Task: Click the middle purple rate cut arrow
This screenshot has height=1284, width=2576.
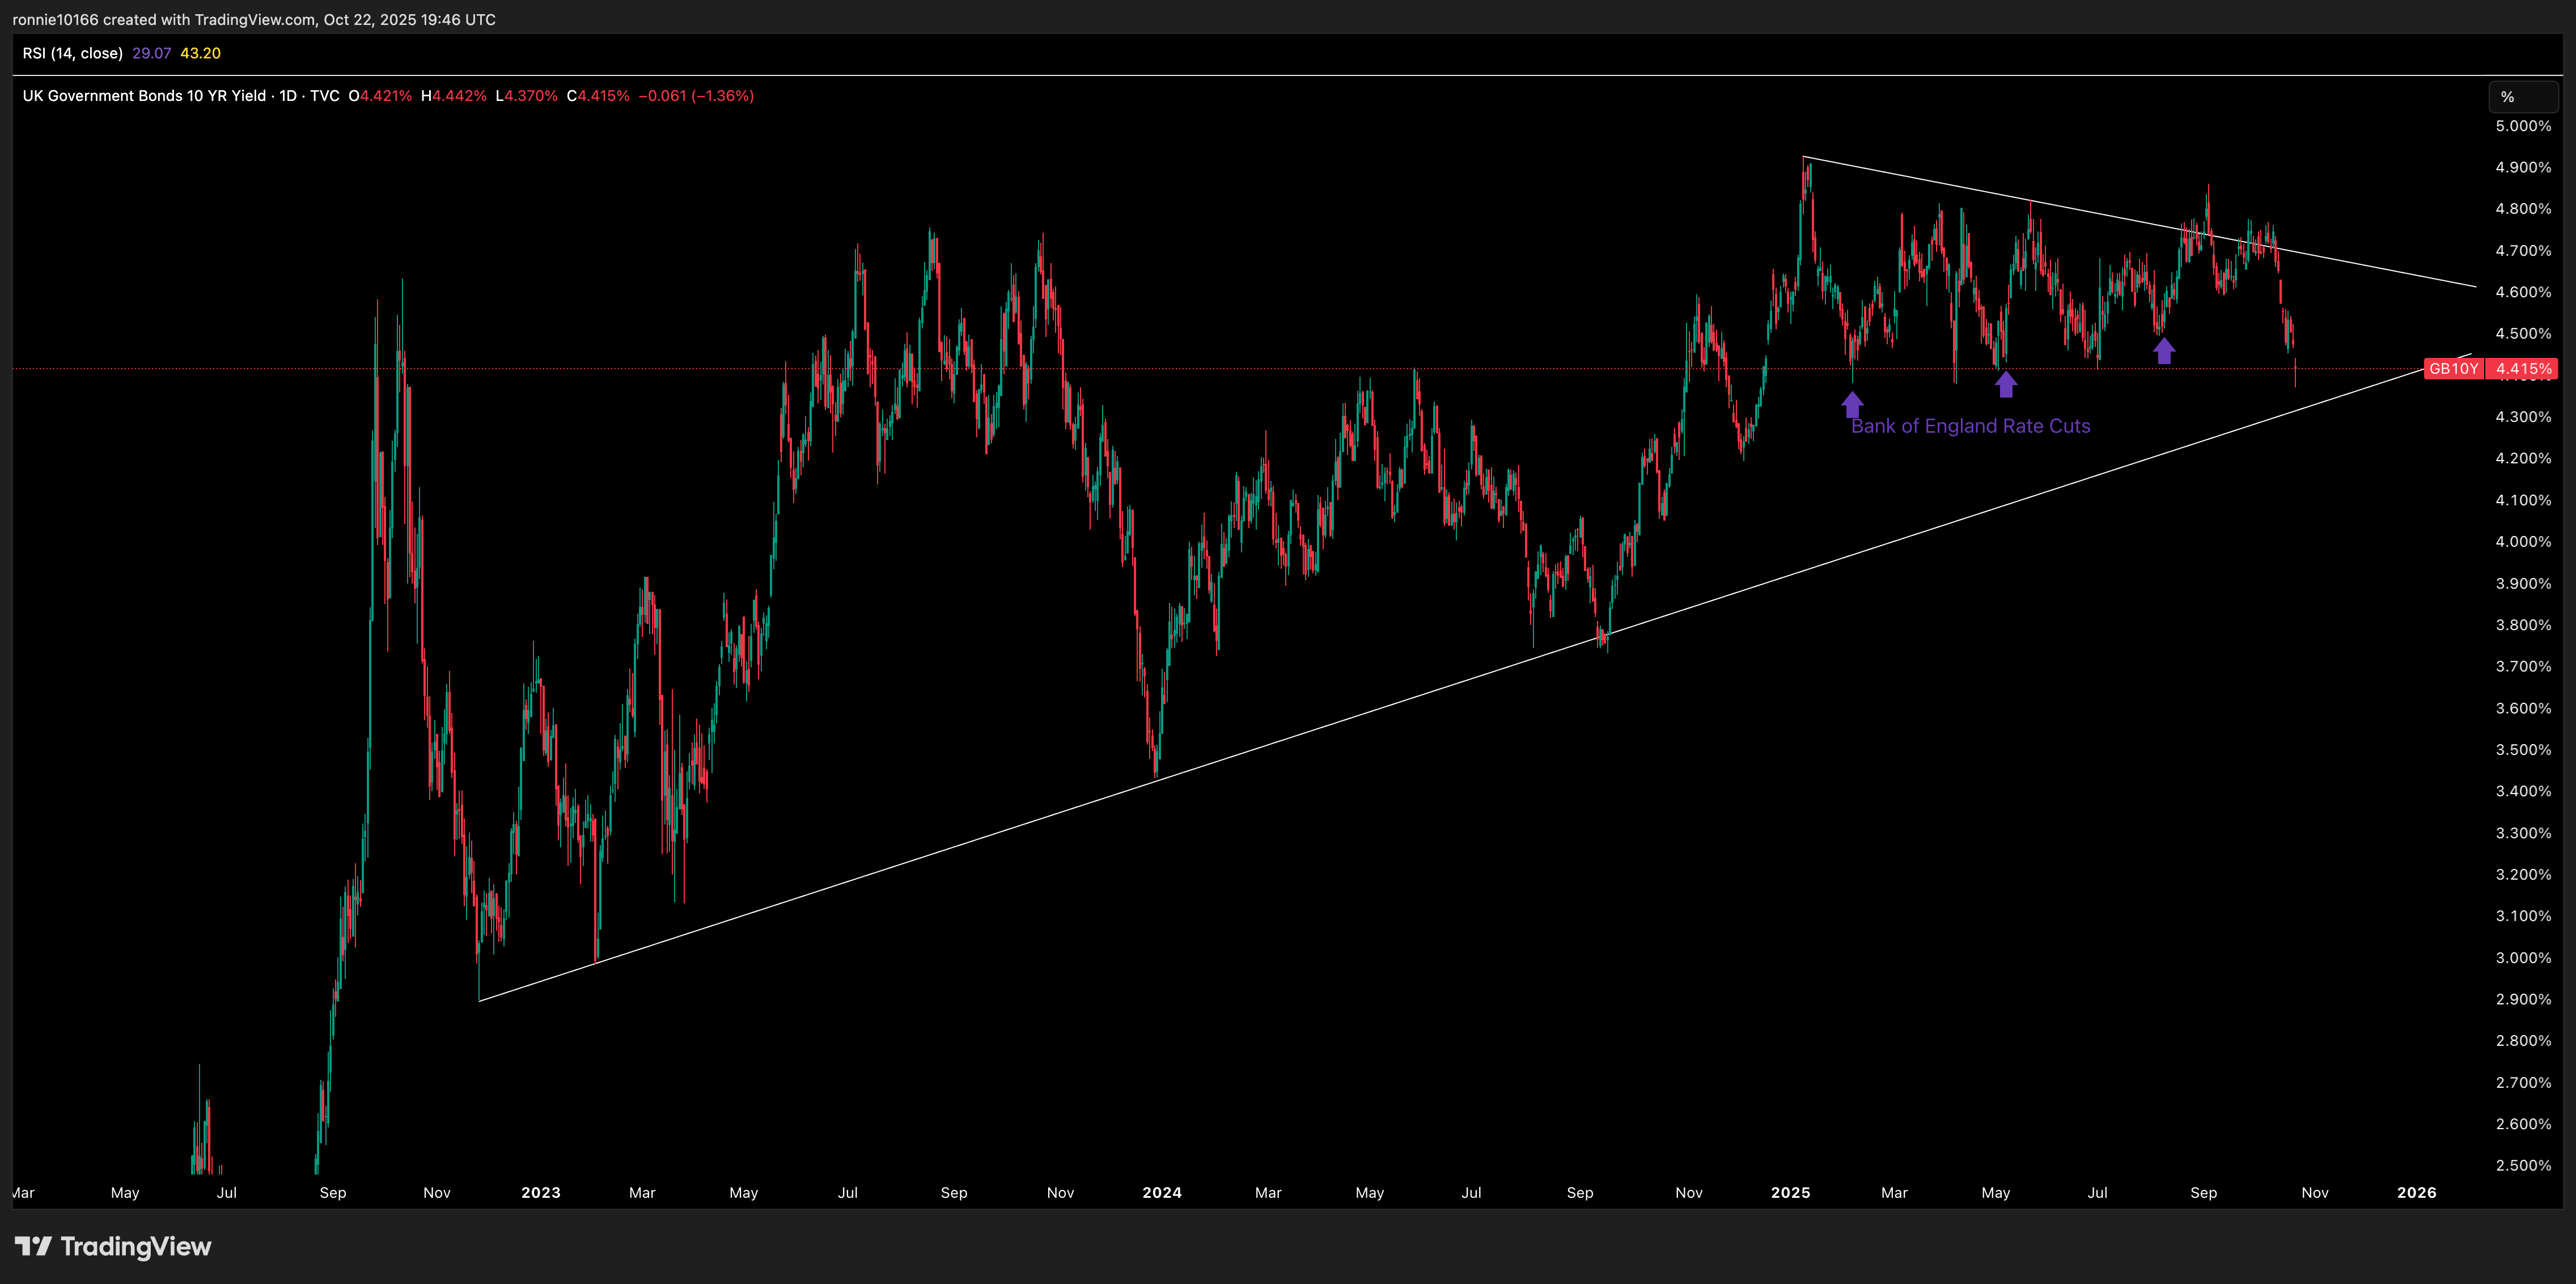Action: [2005, 385]
